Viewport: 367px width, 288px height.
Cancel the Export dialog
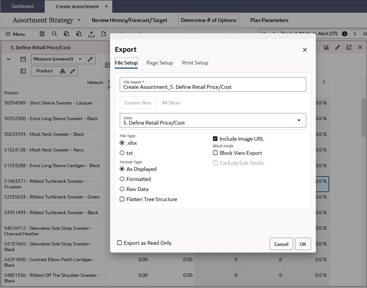[x=281, y=244]
